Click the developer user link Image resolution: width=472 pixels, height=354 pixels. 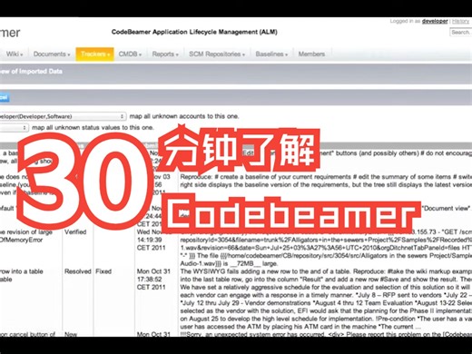pyautogui.click(x=435, y=21)
